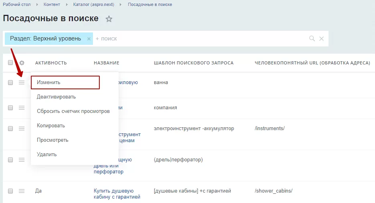Image resolution: width=375 pixels, height=203 pixels.
Task: Expand breadcrumb arrow after 'Каталог (aspro.next)'
Action: point(121,4)
